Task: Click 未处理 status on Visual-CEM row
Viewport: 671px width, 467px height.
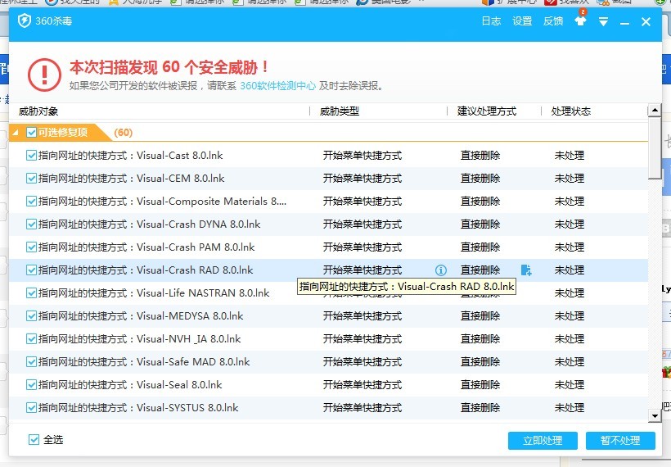Action: point(570,179)
